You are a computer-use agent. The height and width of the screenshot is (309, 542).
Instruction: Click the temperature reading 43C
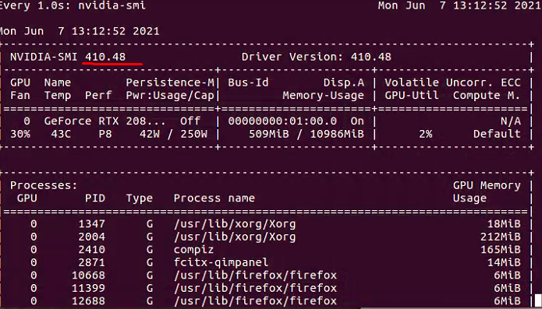point(61,134)
